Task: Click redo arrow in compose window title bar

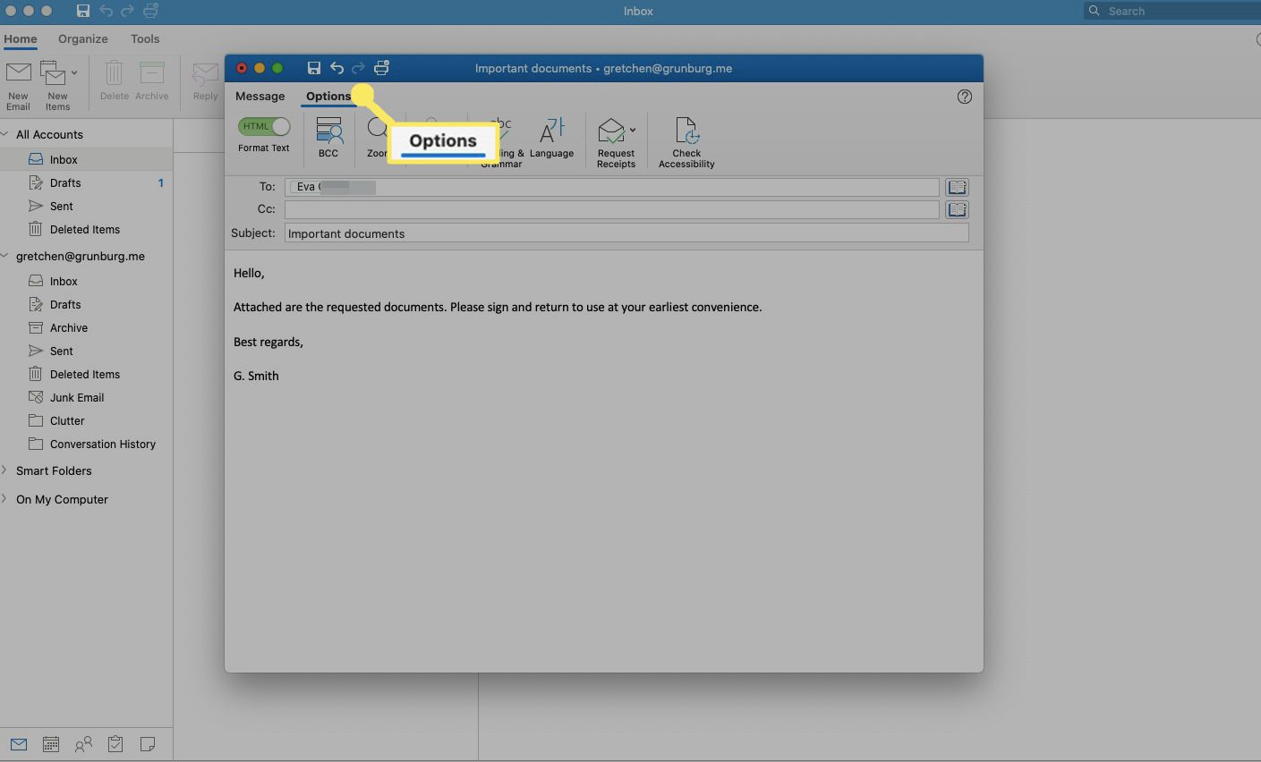Action: (x=359, y=68)
